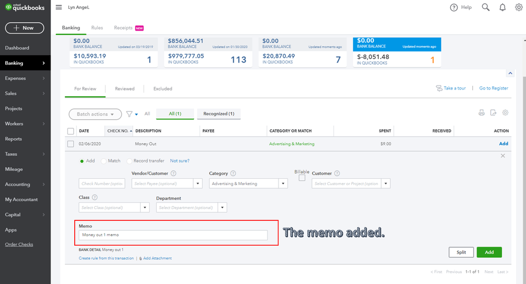Image resolution: width=526 pixels, height=284 pixels.
Task: Select the Add radio option
Action: [x=82, y=161]
